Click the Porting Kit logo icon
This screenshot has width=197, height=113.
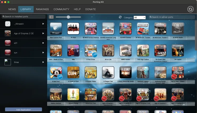click(190, 9)
